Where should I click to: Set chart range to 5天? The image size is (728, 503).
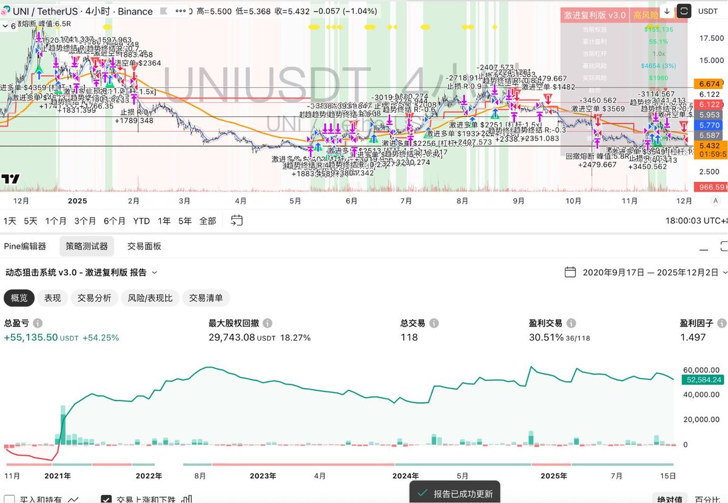pos(30,221)
